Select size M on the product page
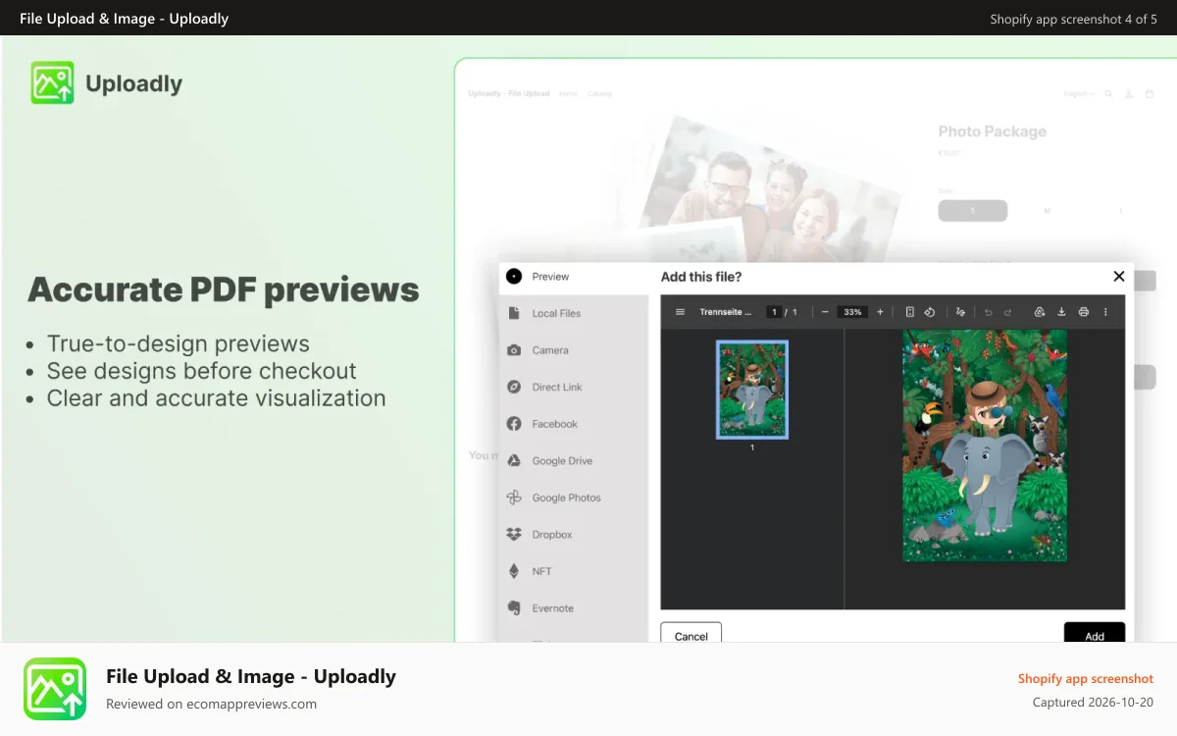 1047,211
